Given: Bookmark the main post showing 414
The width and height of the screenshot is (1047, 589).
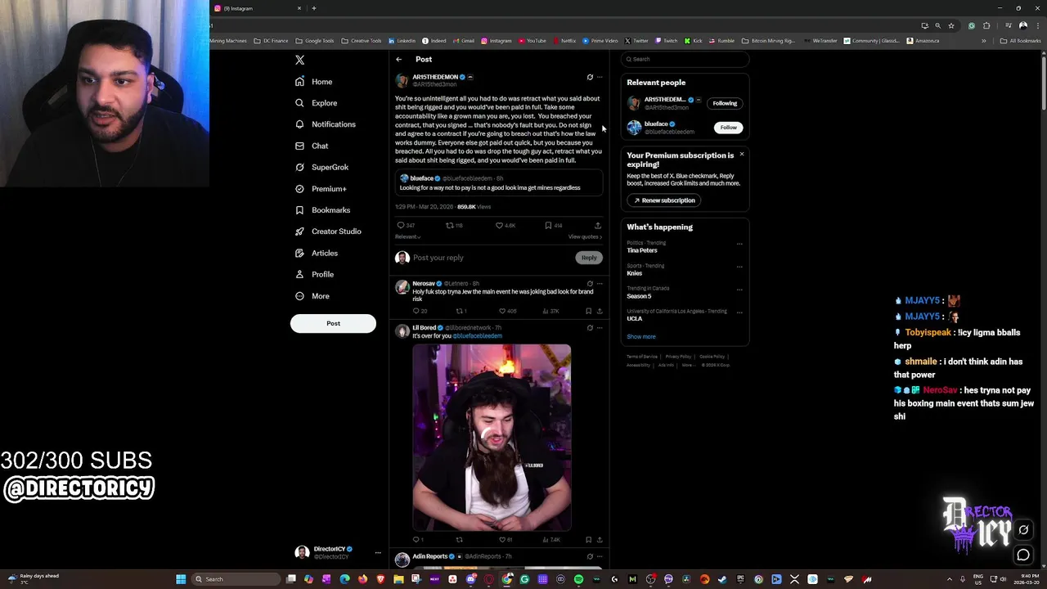Looking at the screenshot, I should point(548,225).
